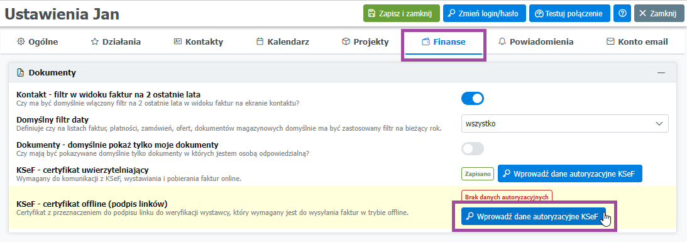
Task: Disable the two-year invoice filter toggle
Action: point(472,98)
